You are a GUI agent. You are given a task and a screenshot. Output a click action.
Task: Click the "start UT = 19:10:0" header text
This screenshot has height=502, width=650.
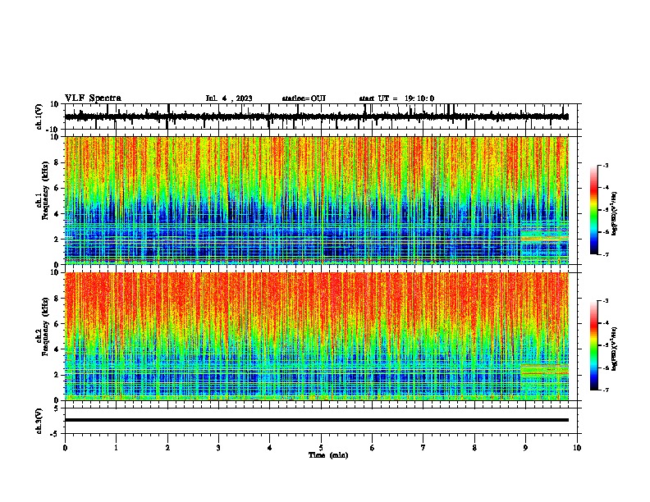coord(396,98)
